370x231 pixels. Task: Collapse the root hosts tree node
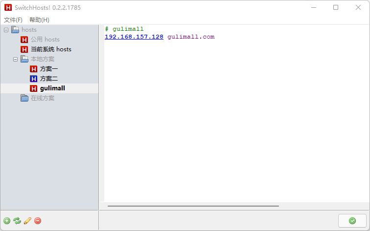[x=6, y=30]
